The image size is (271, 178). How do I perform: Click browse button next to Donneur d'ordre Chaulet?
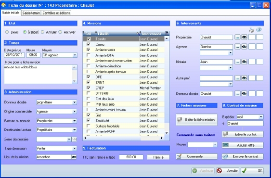[x=238, y=93]
